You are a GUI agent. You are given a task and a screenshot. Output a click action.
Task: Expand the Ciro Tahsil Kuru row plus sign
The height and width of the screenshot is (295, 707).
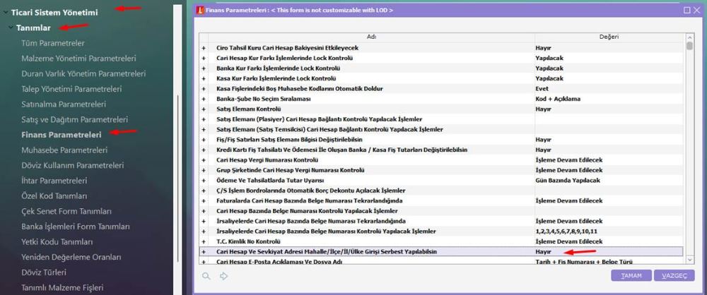(x=204, y=48)
